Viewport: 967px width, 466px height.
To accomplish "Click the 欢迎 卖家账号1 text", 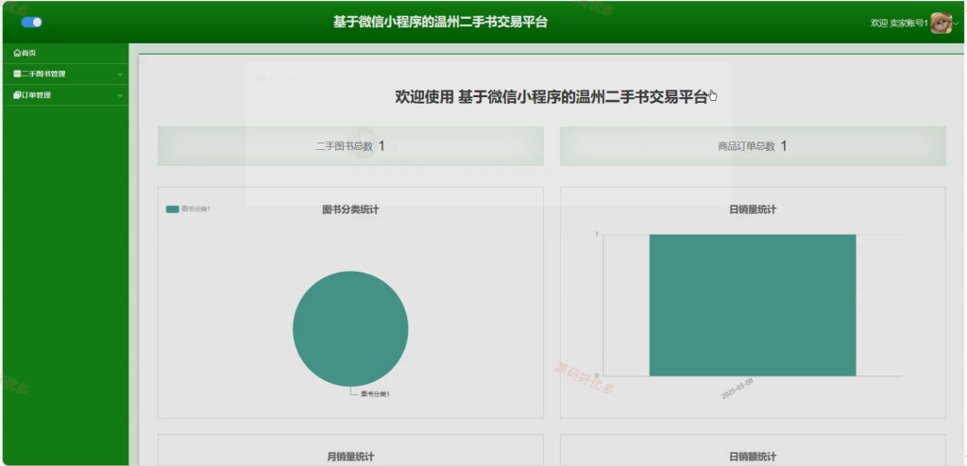I will (899, 23).
